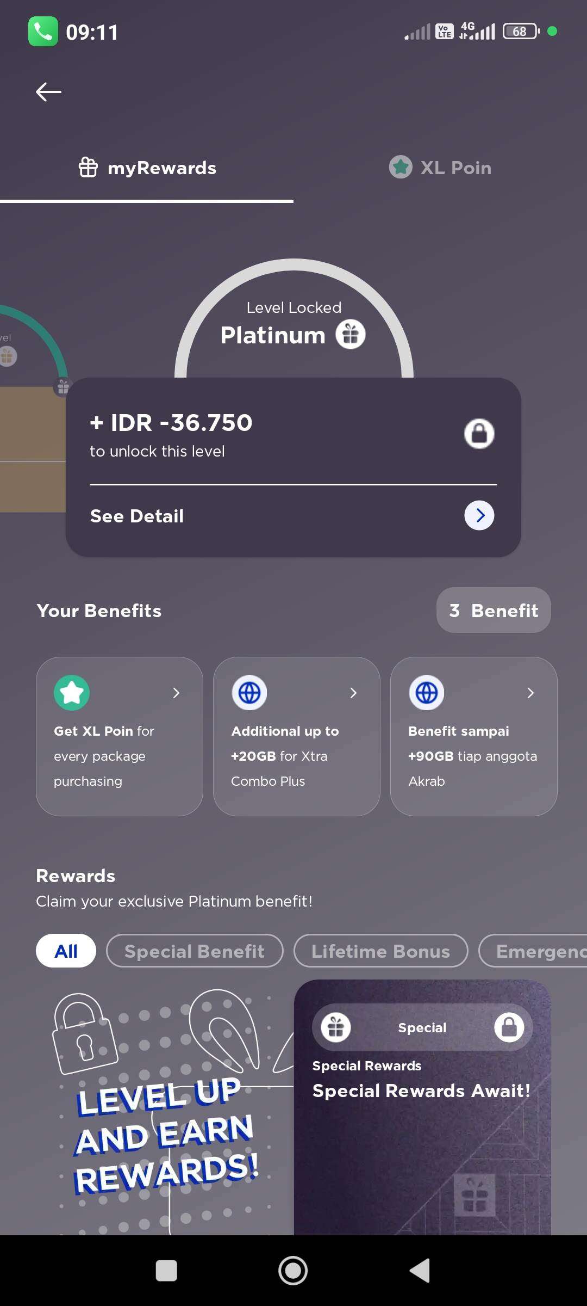Viewport: 587px width, 1306px height.
Task: Expand Additional +20GB benefit chevron
Action: (353, 693)
